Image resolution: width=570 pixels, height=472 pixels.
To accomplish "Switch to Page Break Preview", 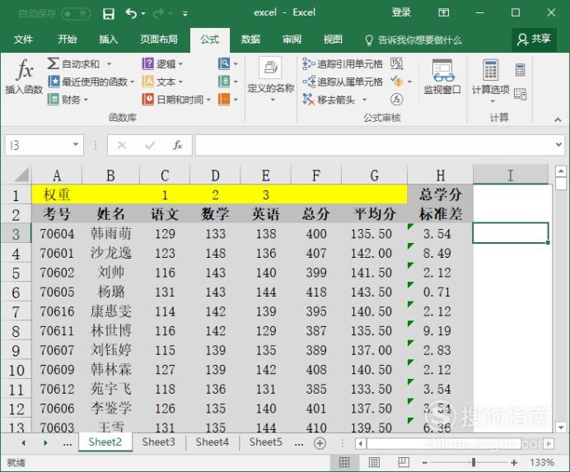I will click(x=403, y=462).
